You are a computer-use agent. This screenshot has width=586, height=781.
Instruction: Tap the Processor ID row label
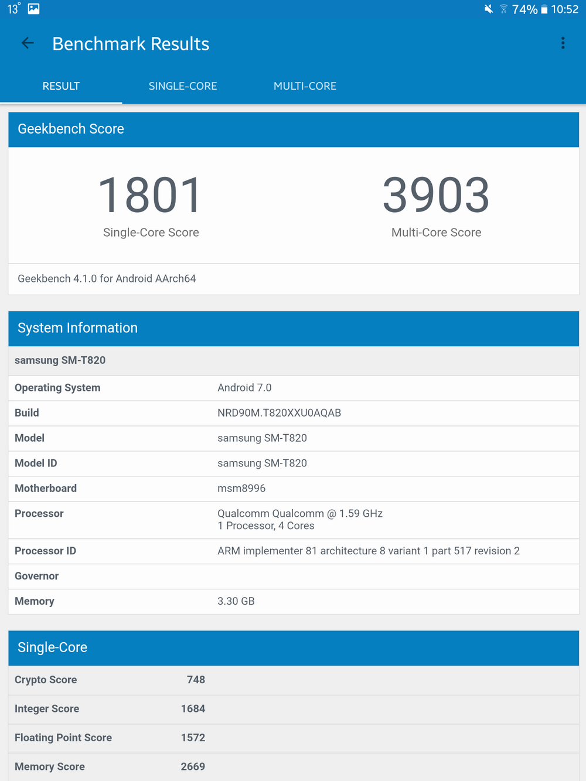[x=45, y=551]
